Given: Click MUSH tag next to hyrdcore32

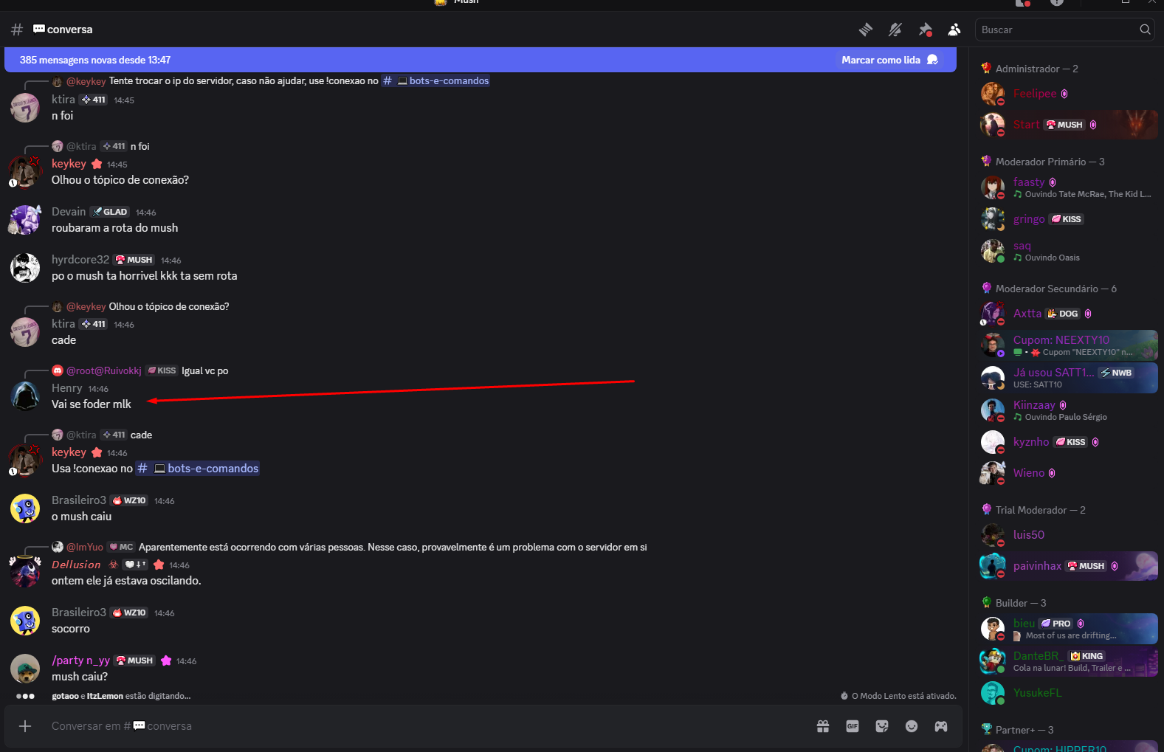Looking at the screenshot, I should (134, 260).
